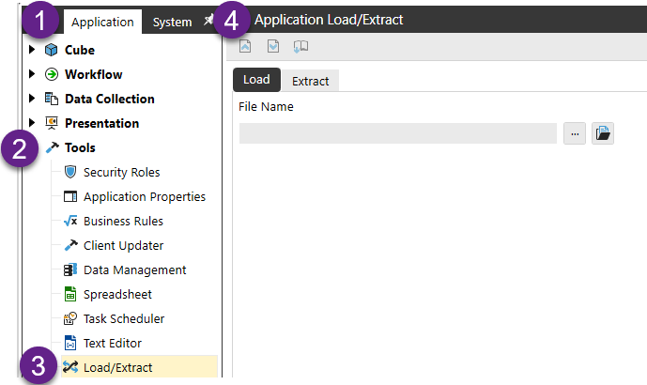Click the folder icon beside File Name
Screen dimensions: 647x385
(603, 133)
